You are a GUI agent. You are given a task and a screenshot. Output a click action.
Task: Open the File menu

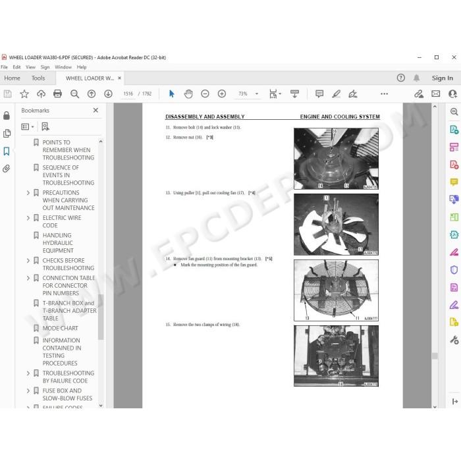pos(4,67)
